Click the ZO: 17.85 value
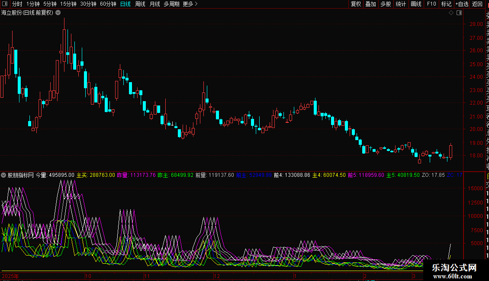489x281 pixels. pyautogui.click(x=433, y=175)
